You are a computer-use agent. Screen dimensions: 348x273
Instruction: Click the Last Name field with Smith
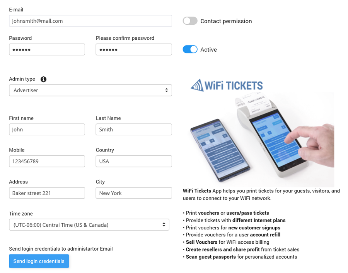pyautogui.click(x=134, y=130)
